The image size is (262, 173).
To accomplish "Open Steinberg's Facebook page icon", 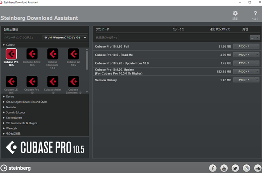I will pos(213,168).
